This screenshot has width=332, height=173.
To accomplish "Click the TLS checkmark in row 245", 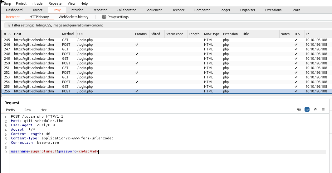I will 296,40.
